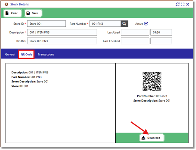Click the refresh icon in title bar

tap(177, 4)
